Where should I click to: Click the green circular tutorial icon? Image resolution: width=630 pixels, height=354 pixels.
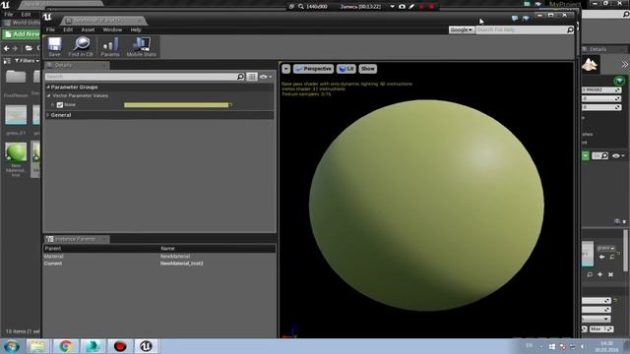(x=619, y=81)
